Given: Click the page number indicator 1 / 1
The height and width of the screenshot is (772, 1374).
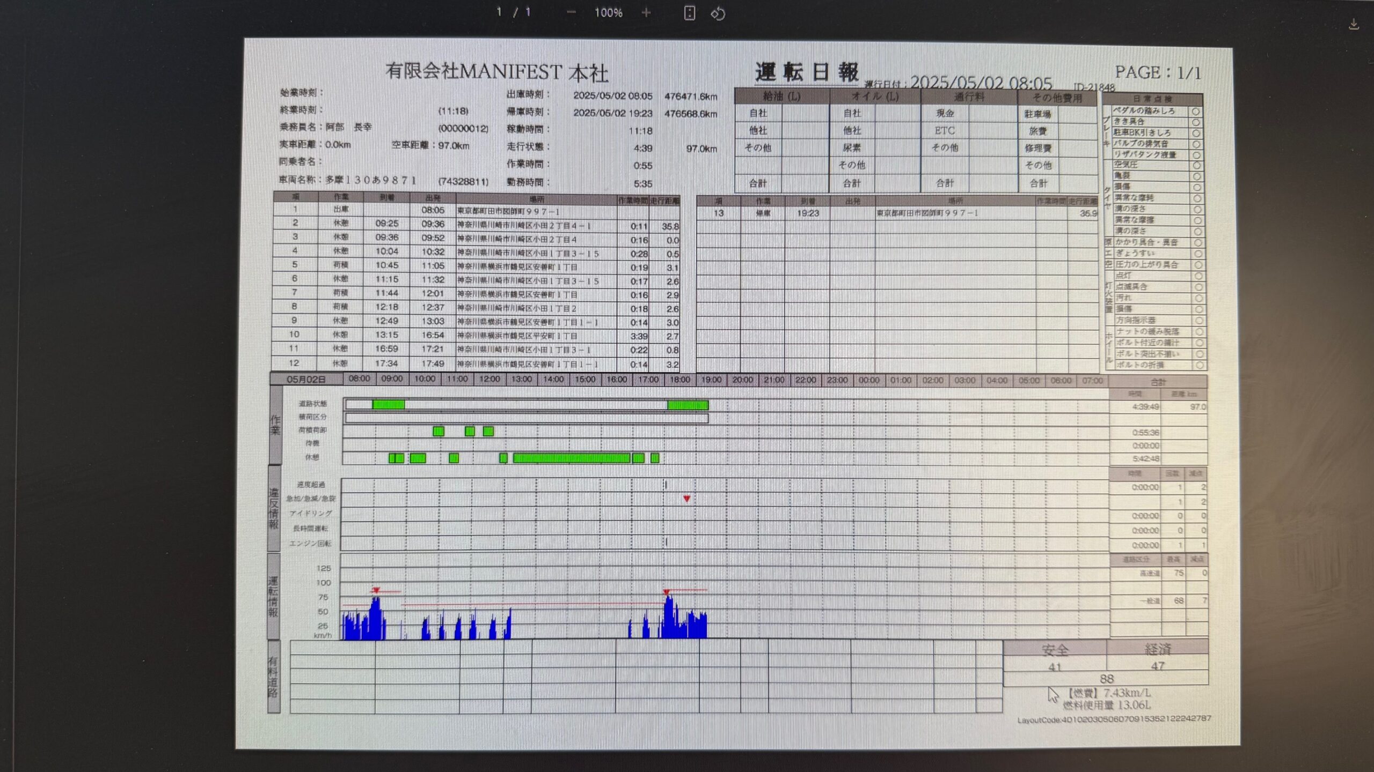Looking at the screenshot, I should click(x=514, y=12).
